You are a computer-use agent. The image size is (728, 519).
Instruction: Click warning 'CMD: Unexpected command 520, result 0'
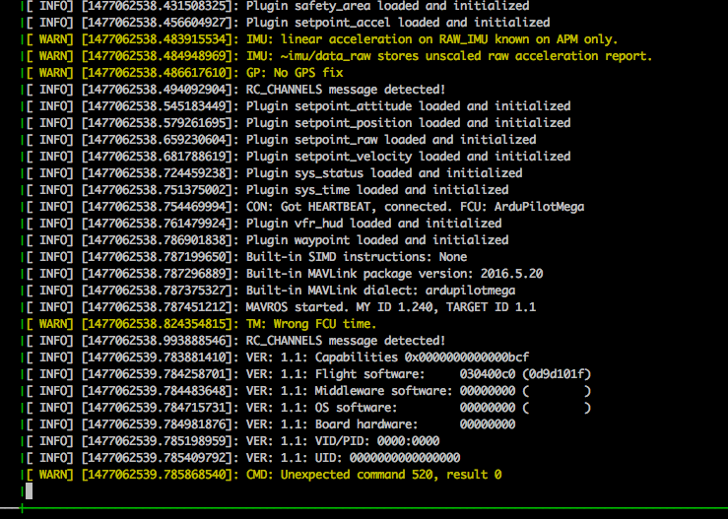[x=373, y=475]
